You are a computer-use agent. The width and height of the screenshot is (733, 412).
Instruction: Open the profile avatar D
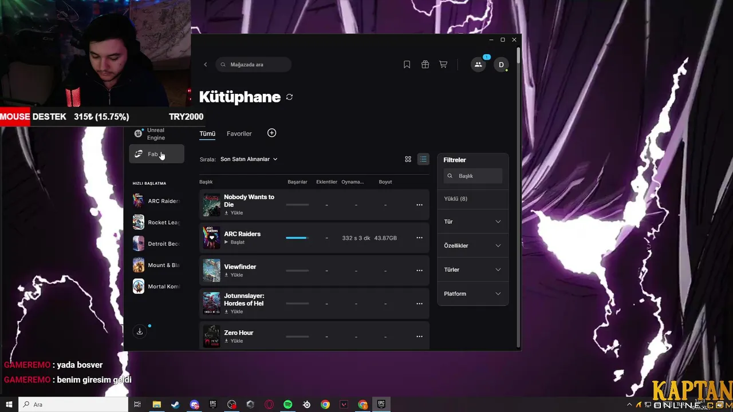tap(501, 65)
